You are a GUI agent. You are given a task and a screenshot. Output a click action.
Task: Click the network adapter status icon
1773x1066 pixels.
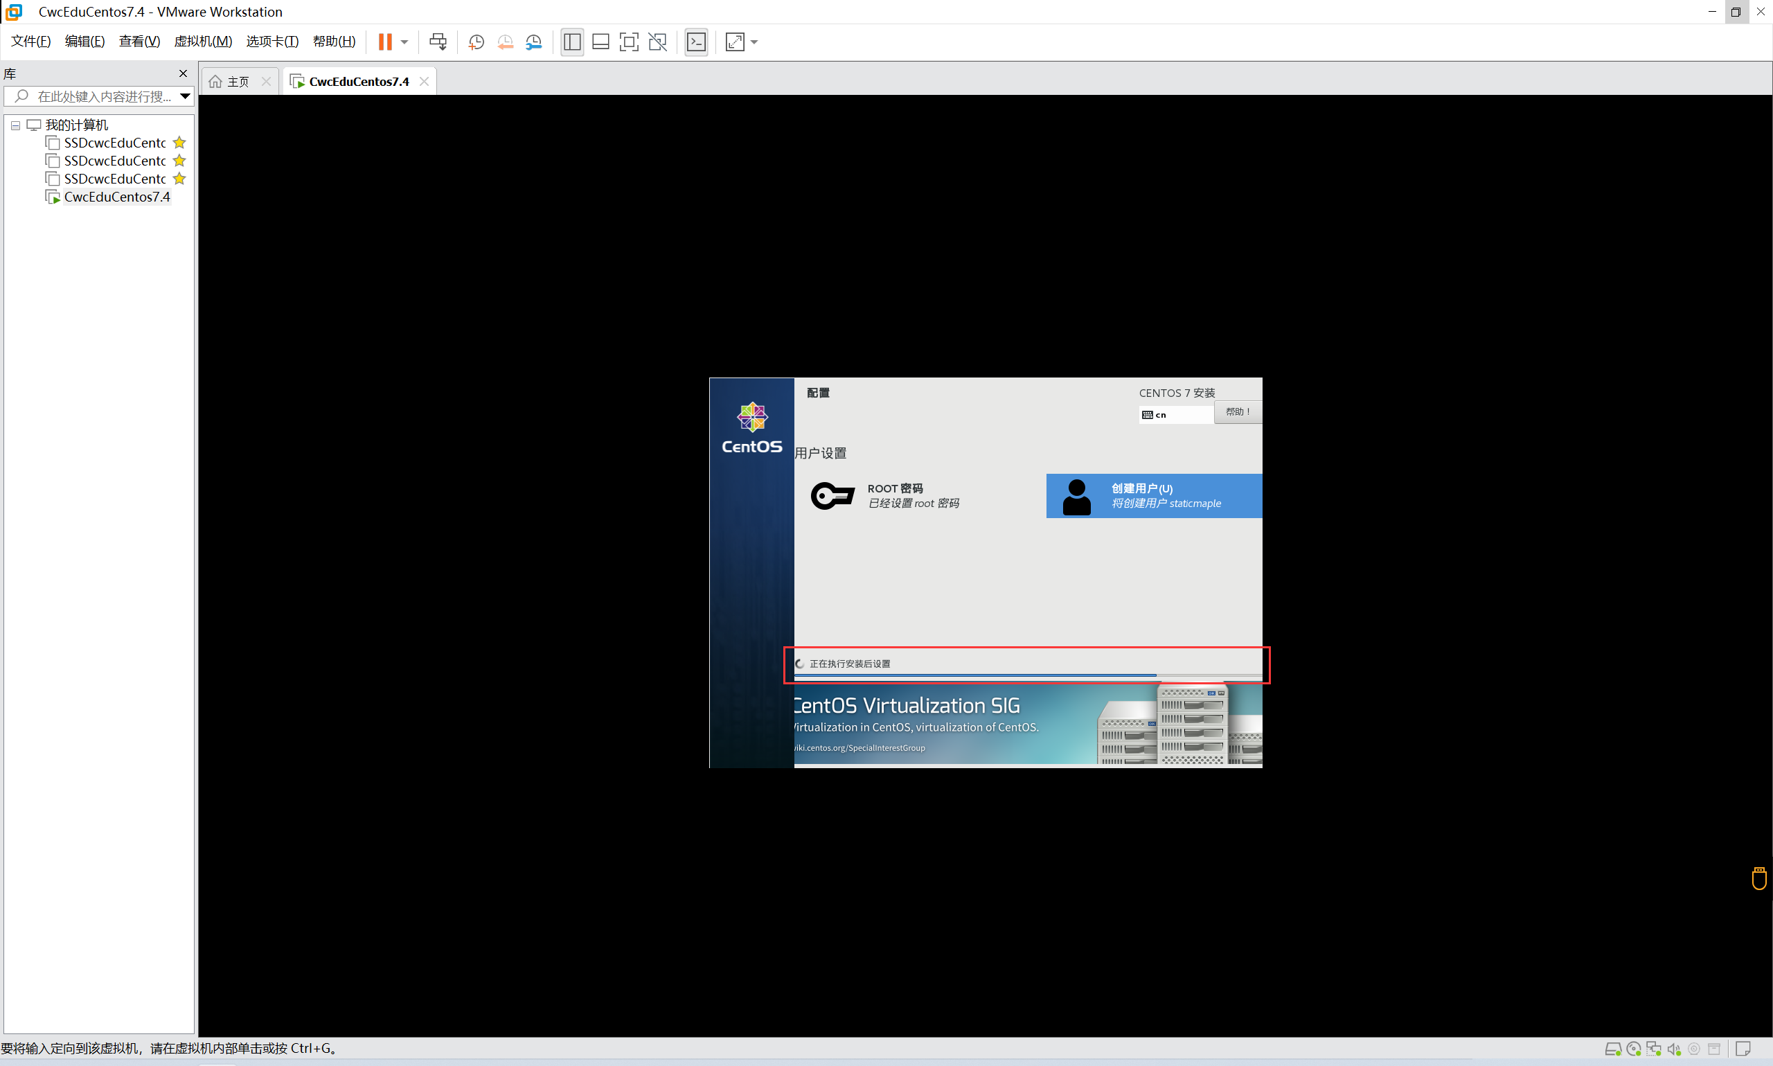pyautogui.click(x=1654, y=1049)
